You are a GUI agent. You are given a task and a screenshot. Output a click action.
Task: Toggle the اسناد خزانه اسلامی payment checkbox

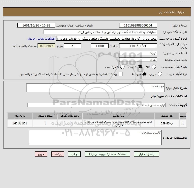(120, 74)
